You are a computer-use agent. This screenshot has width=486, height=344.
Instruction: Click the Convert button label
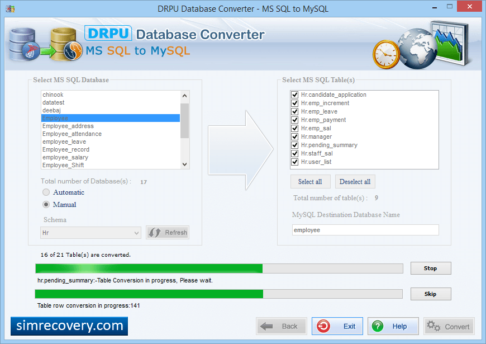pyautogui.click(x=457, y=327)
